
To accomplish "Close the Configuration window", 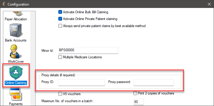I will (209, 4).
